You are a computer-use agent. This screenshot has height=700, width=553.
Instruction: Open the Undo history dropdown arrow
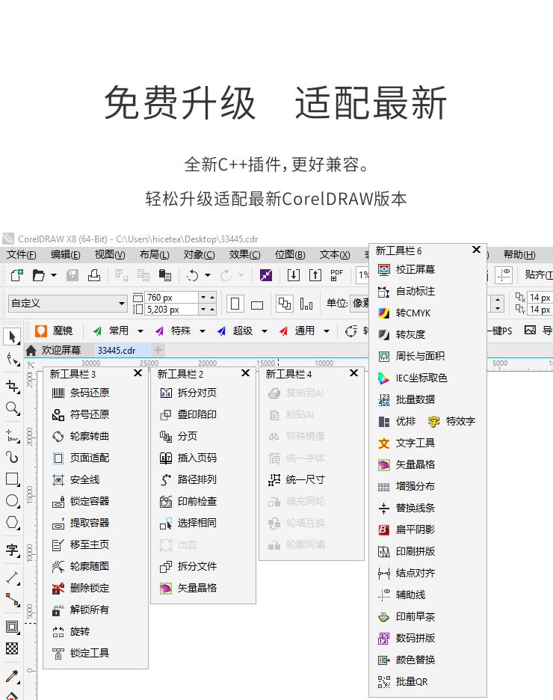(208, 275)
